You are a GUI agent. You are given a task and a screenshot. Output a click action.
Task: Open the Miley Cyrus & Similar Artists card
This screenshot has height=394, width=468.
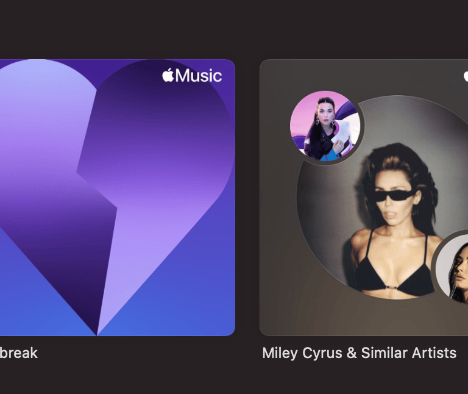[x=364, y=198]
